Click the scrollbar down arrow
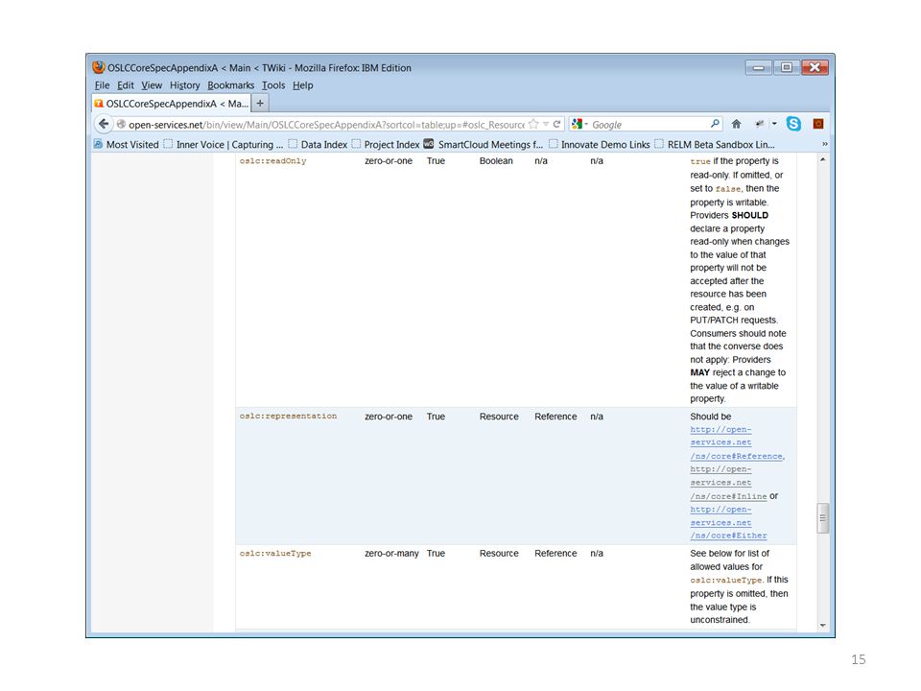Image resolution: width=921 pixels, height=691 pixels. pos(823,625)
